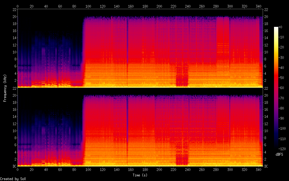Select the 60 tick on the top time axis

60,6
